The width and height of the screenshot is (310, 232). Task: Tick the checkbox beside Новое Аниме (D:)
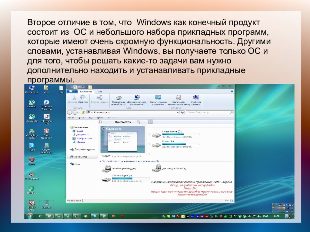click(148, 134)
